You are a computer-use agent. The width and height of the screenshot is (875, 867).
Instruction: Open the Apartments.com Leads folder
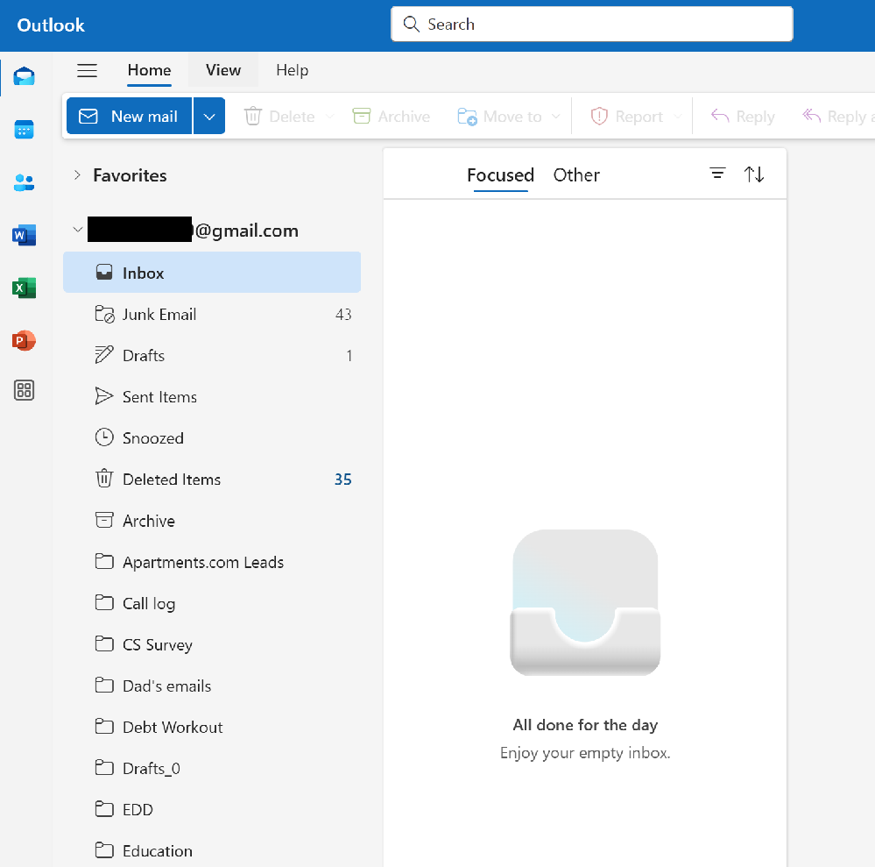tap(212, 562)
